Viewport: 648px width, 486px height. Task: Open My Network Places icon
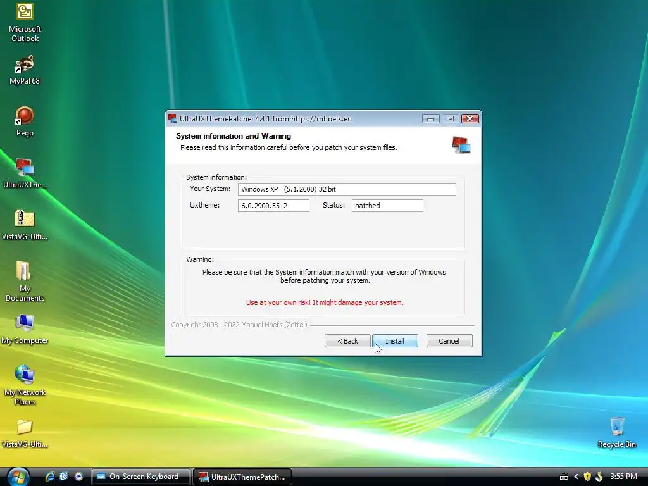[25, 385]
